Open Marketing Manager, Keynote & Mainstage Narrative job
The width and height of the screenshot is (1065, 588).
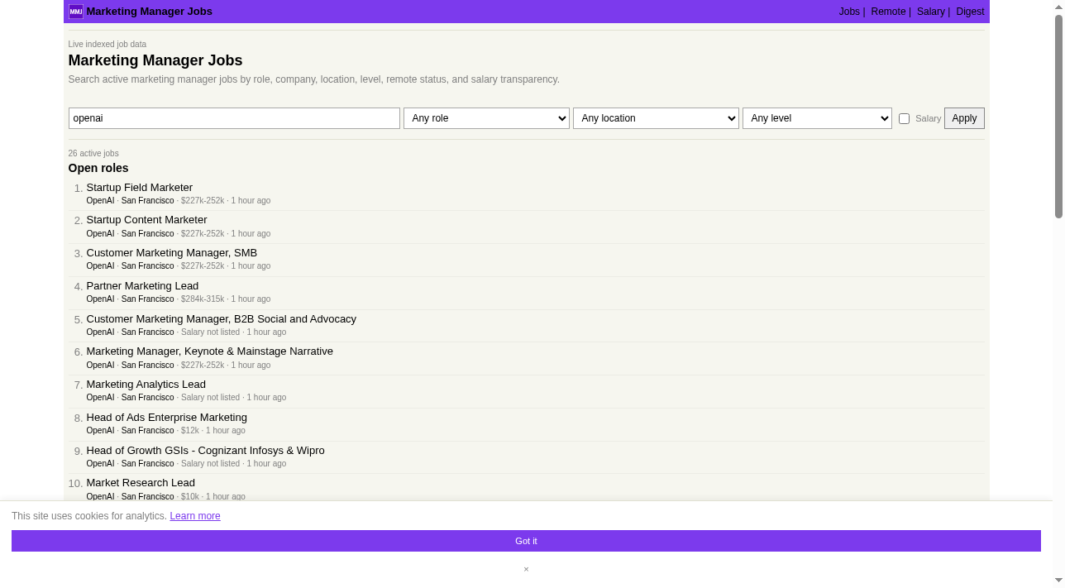click(x=210, y=351)
